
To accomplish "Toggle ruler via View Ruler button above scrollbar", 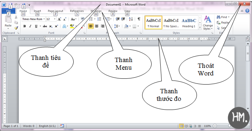I will pyautogui.click(x=248, y=39).
